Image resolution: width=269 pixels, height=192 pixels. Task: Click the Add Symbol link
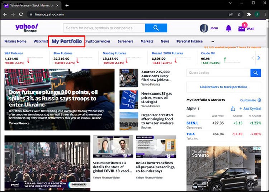tap(250, 109)
